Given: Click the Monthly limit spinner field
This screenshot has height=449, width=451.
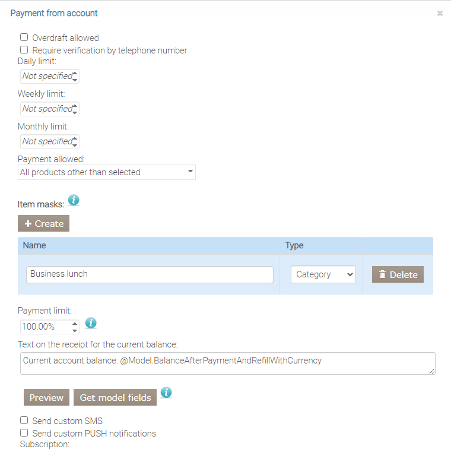Looking at the screenshot, I should pyautogui.click(x=46, y=141).
